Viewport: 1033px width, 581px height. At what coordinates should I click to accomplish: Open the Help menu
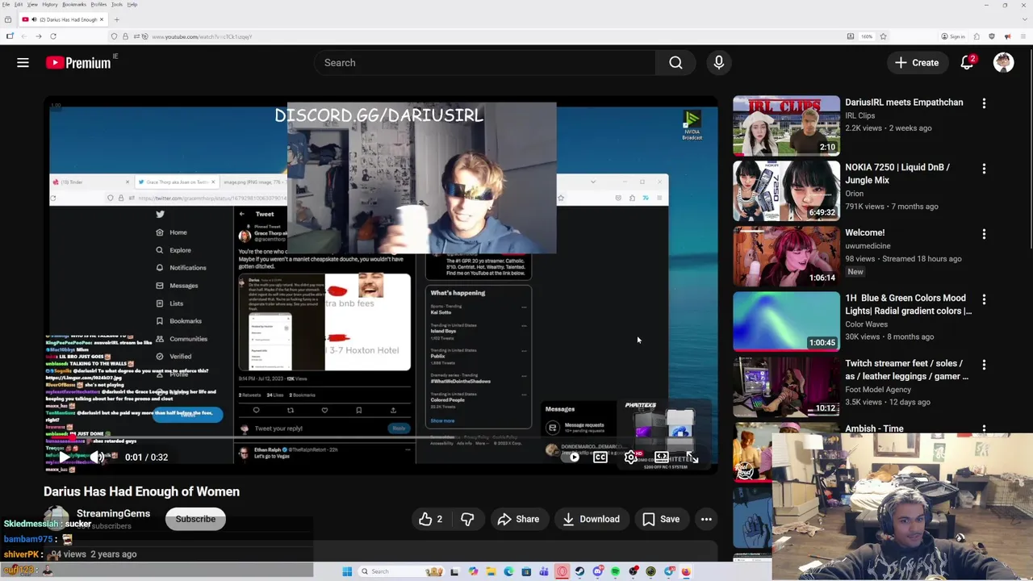[x=132, y=4]
